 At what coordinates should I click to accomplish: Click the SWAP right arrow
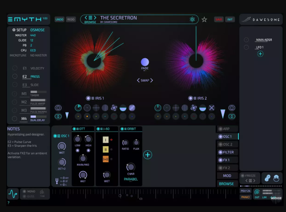152,80
